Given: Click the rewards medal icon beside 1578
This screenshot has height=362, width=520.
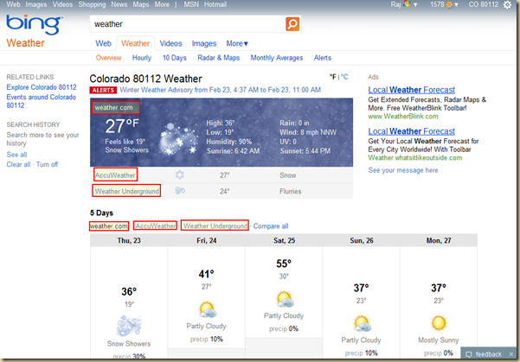Looking at the screenshot, I should coord(449,4).
